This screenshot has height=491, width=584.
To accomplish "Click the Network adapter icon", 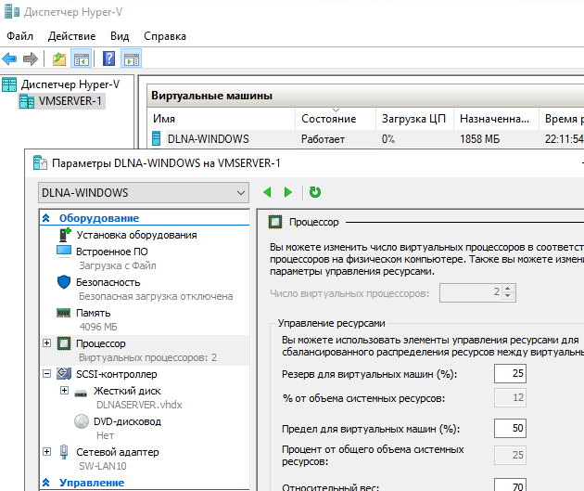I will coord(64,452).
